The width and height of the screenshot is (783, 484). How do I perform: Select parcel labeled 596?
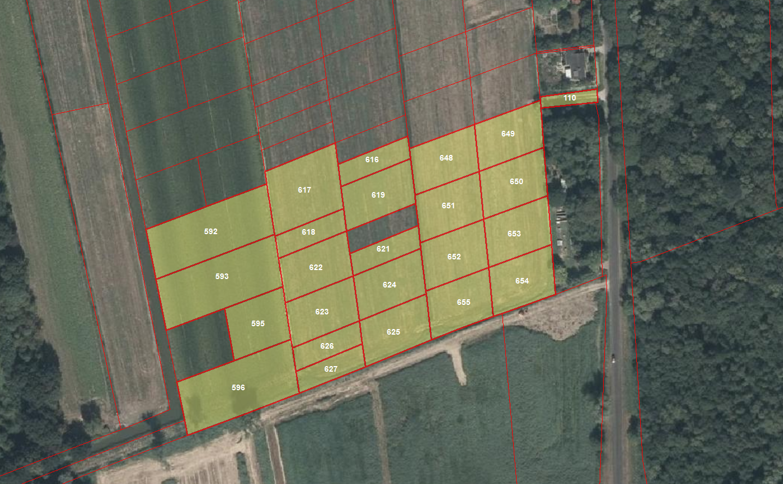pyautogui.click(x=238, y=387)
